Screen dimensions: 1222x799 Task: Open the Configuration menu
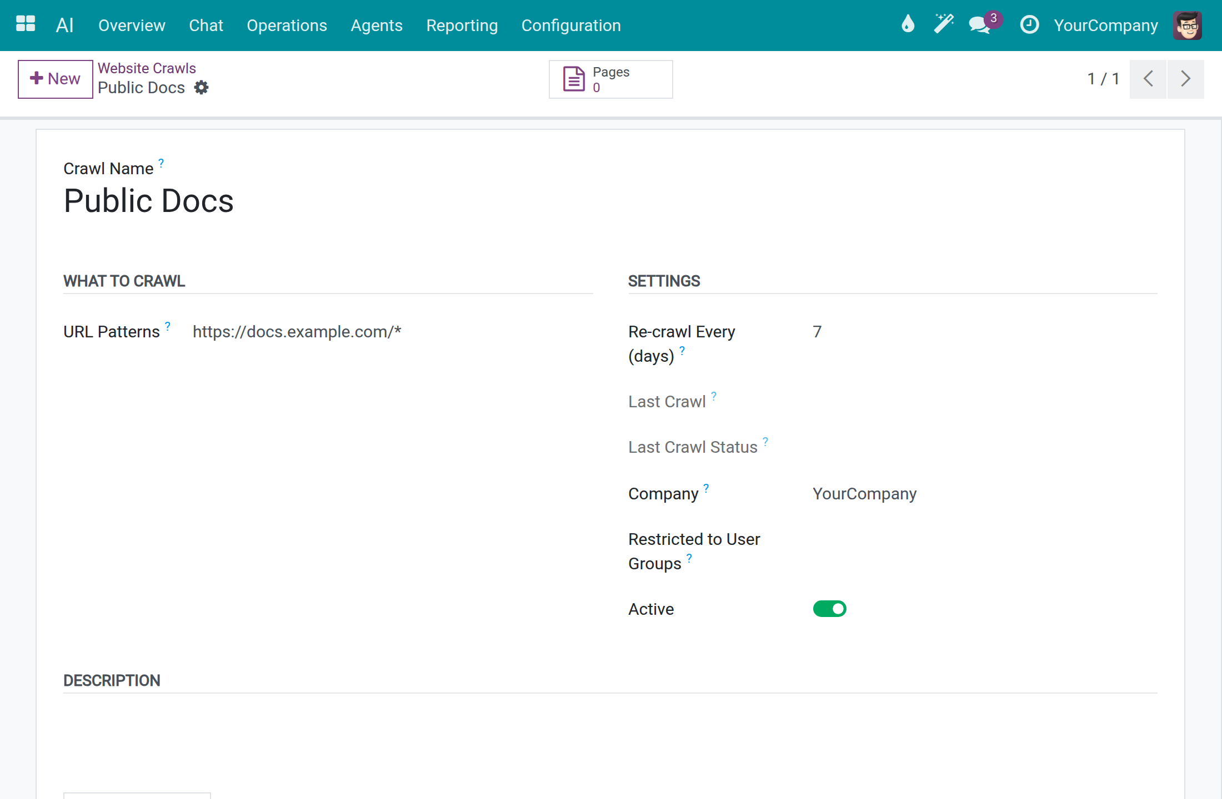click(570, 26)
